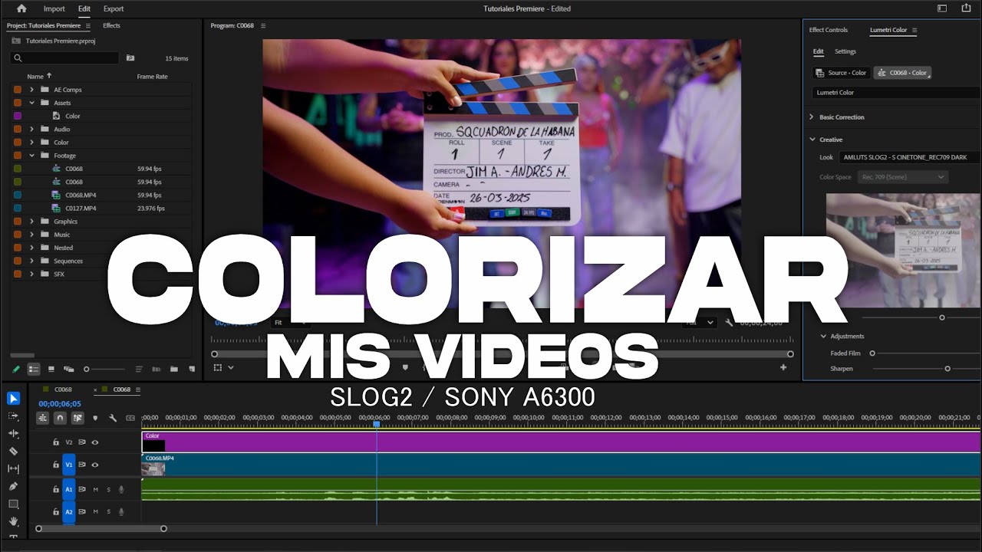
Task: Expand the AE Comps bin
Action: [x=31, y=90]
